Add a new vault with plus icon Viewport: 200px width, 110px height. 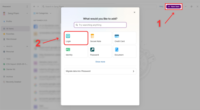coord(27,46)
